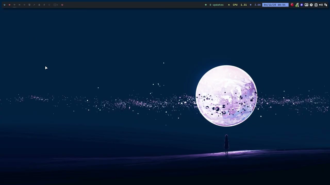This screenshot has width=330, height=185.
Task: Switch to the shield checkmark workspace
Action: [x=29, y=5]
